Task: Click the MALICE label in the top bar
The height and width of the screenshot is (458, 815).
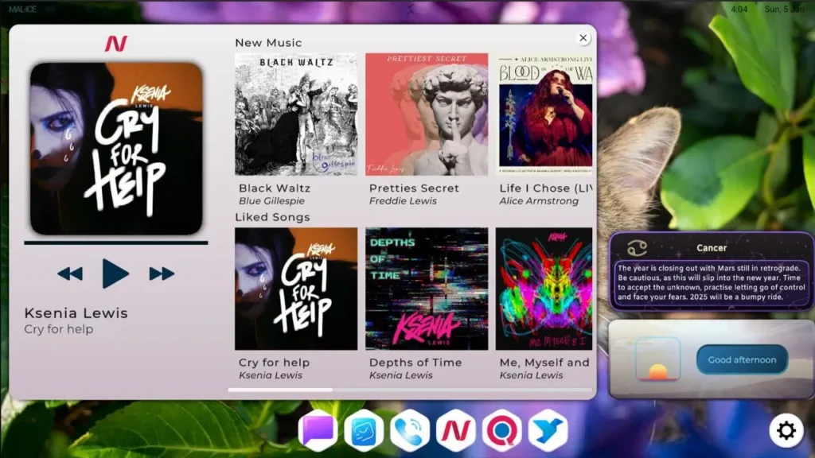Action: click(x=23, y=10)
